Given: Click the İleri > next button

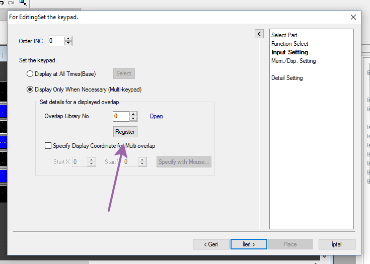Looking at the screenshot, I should coord(248,244).
